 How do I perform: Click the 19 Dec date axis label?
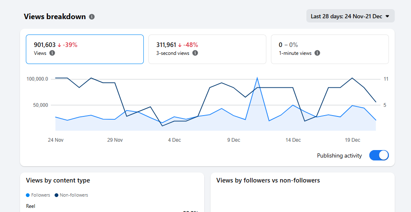353,140
